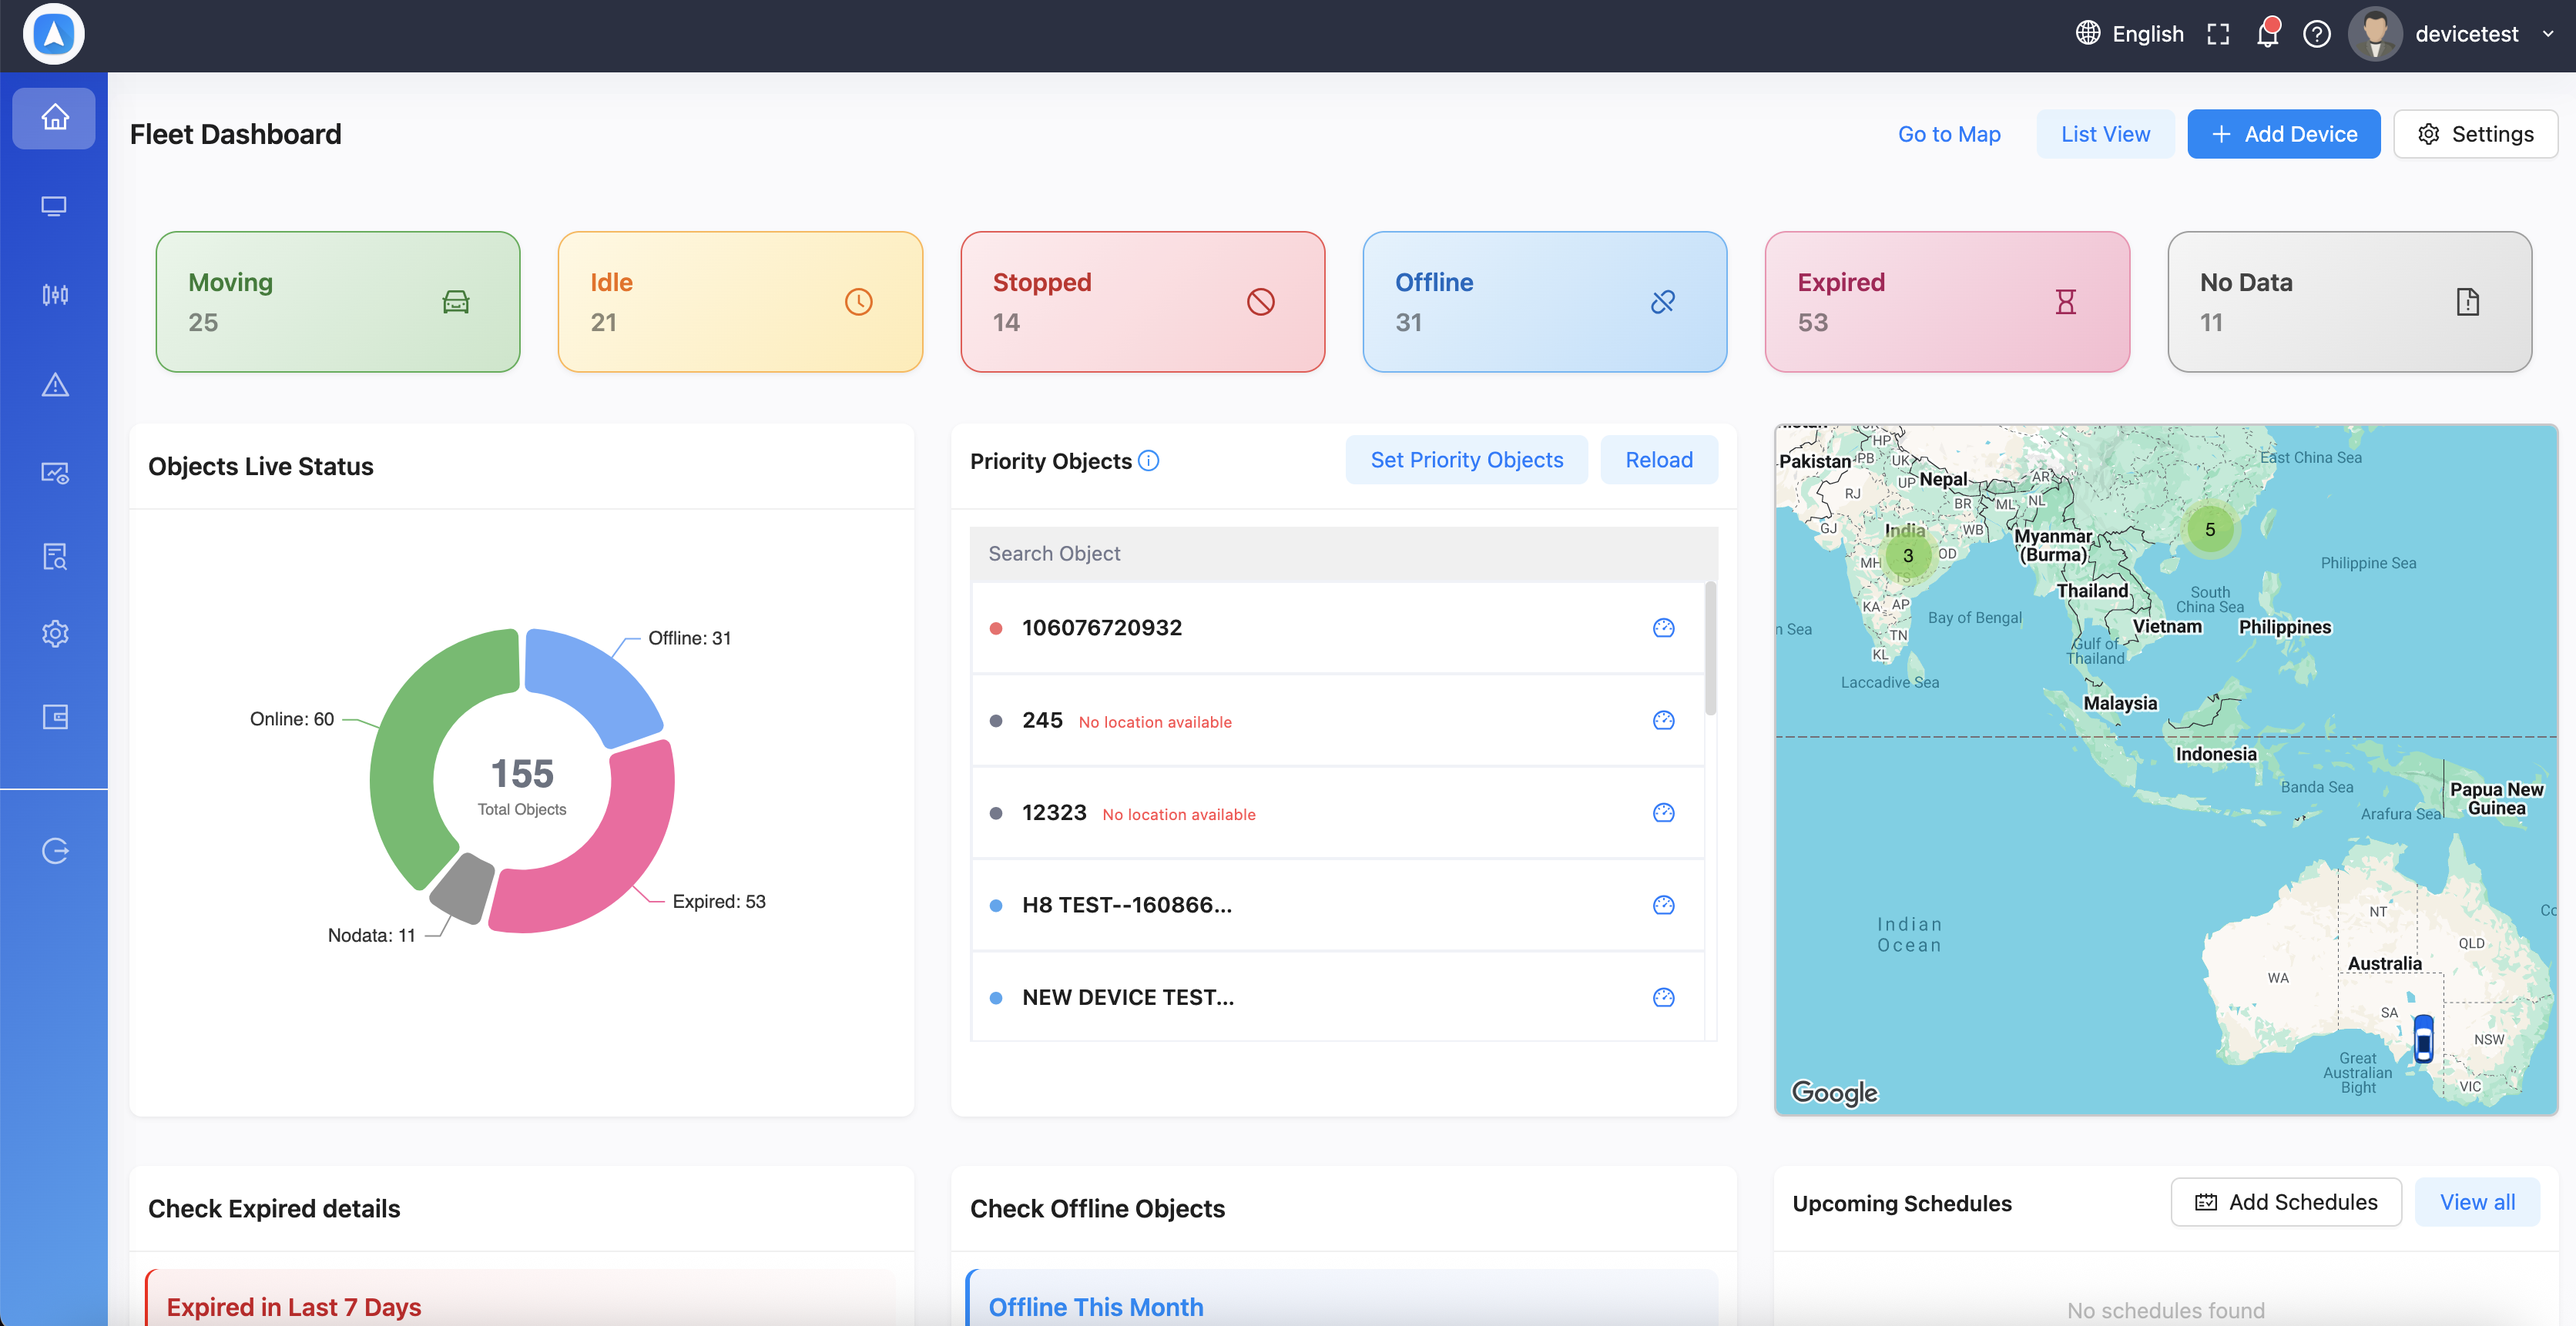Open the gear settings sidebar icon
This screenshot has height=1326, width=2576.
(54, 634)
